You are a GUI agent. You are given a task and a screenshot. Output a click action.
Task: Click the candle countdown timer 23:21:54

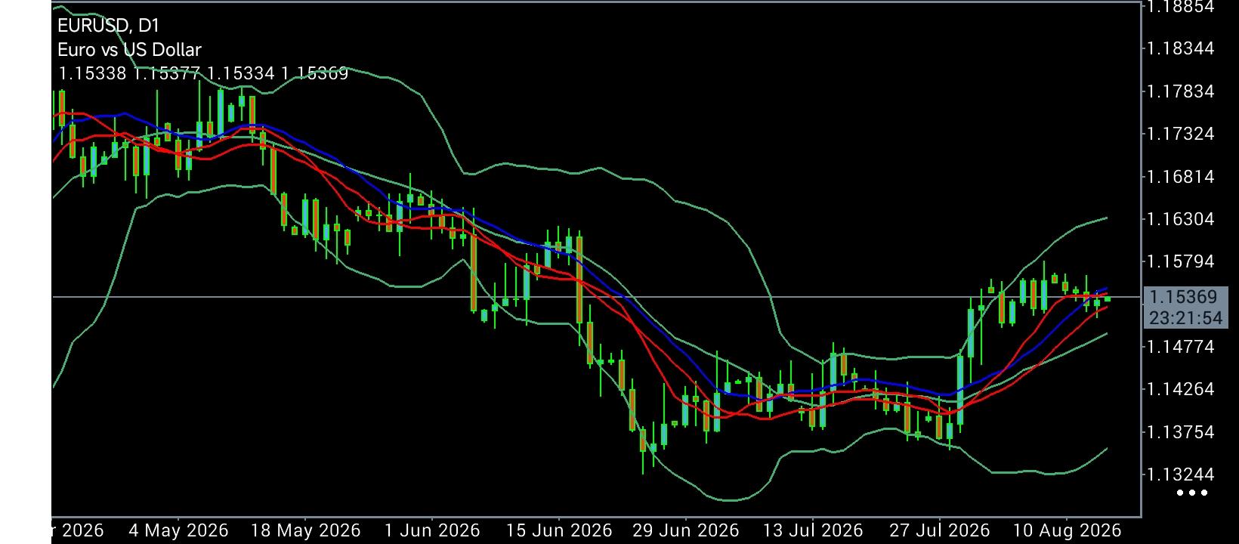(x=1185, y=318)
